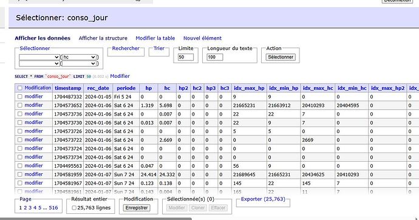Check the row with timestamp 1704573652
This screenshot has height=220, width=419.
pyautogui.click(x=20, y=105)
